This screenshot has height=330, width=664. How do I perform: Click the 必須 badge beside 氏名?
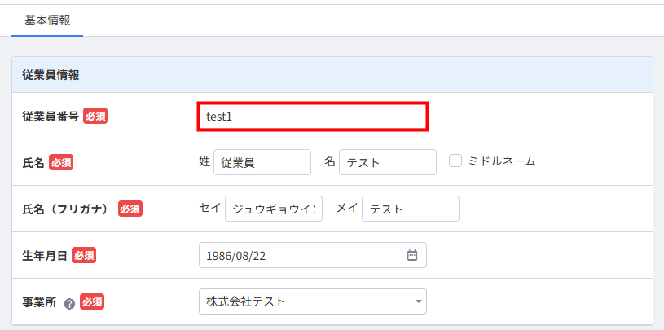pos(61,162)
